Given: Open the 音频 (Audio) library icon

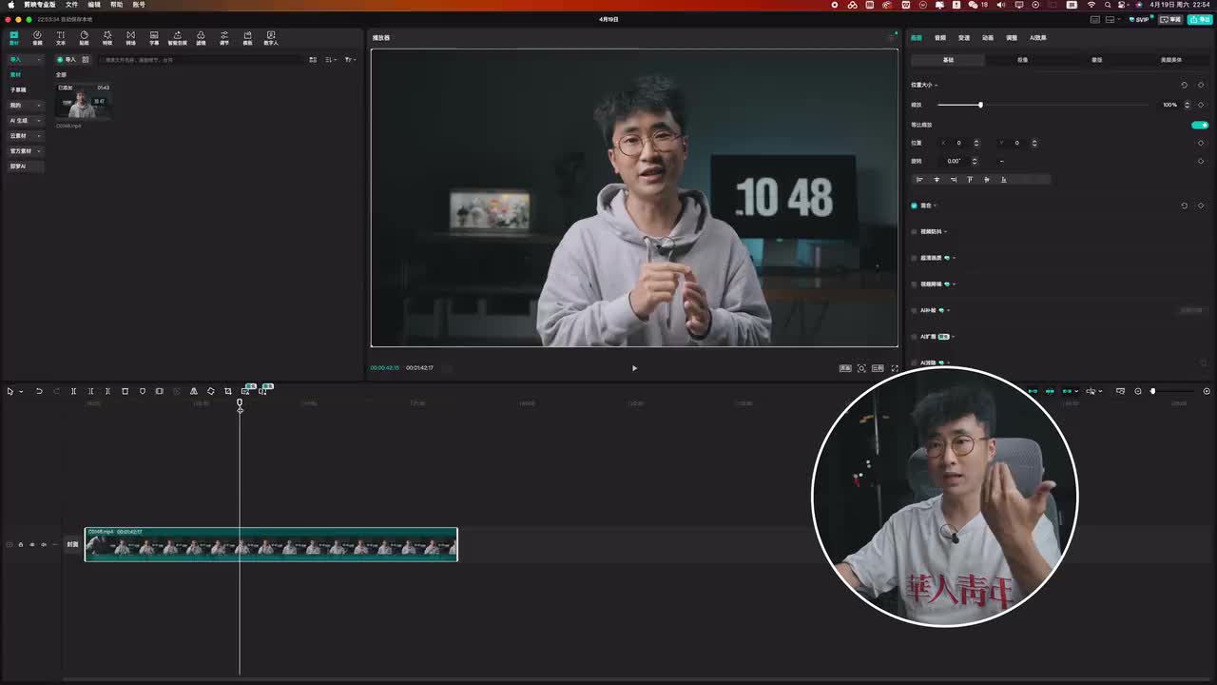Looking at the screenshot, I should [37, 38].
